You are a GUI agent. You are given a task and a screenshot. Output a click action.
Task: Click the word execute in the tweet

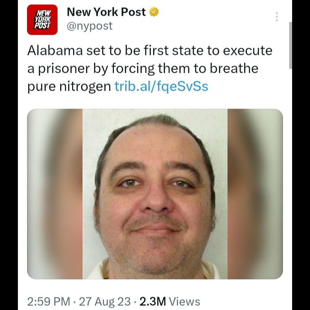click(248, 51)
